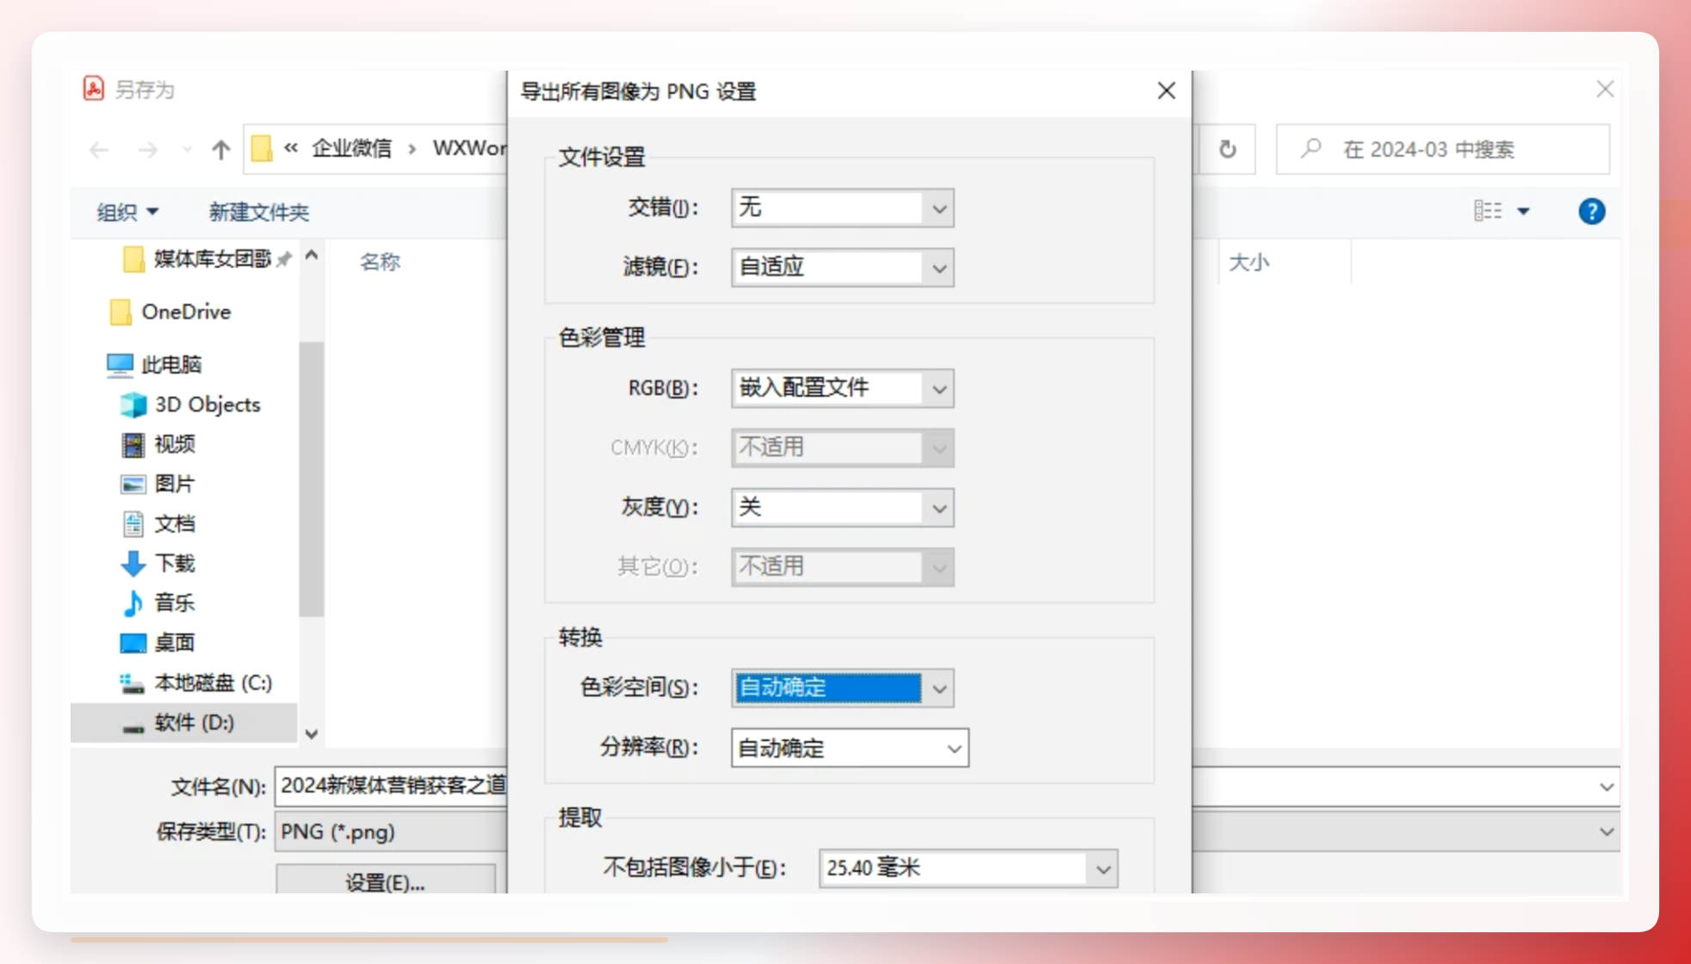Select the 文档 folder in sidebar
Screen dimensions: 1691x964
pos(158,523)
